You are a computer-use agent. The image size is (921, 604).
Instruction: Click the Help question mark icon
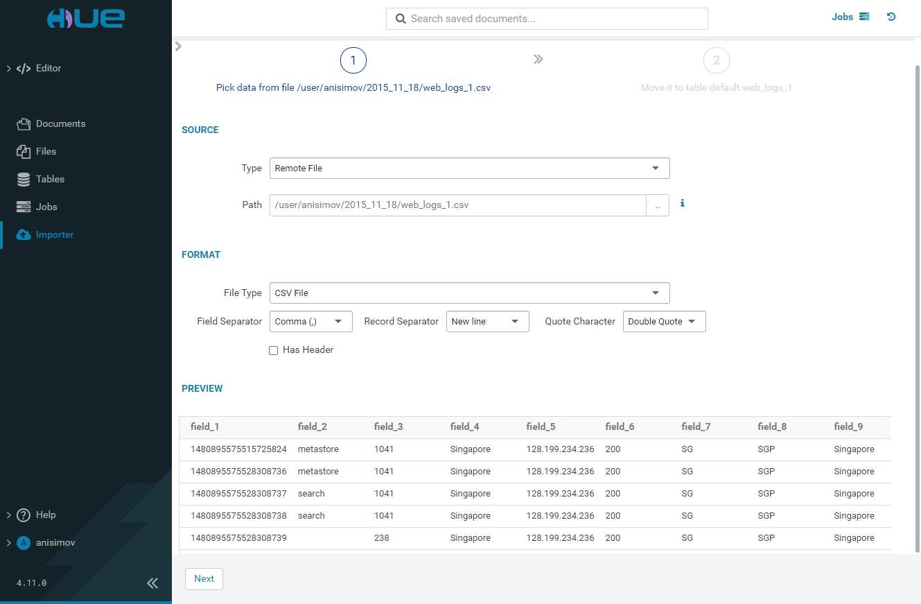click(24, 515)
